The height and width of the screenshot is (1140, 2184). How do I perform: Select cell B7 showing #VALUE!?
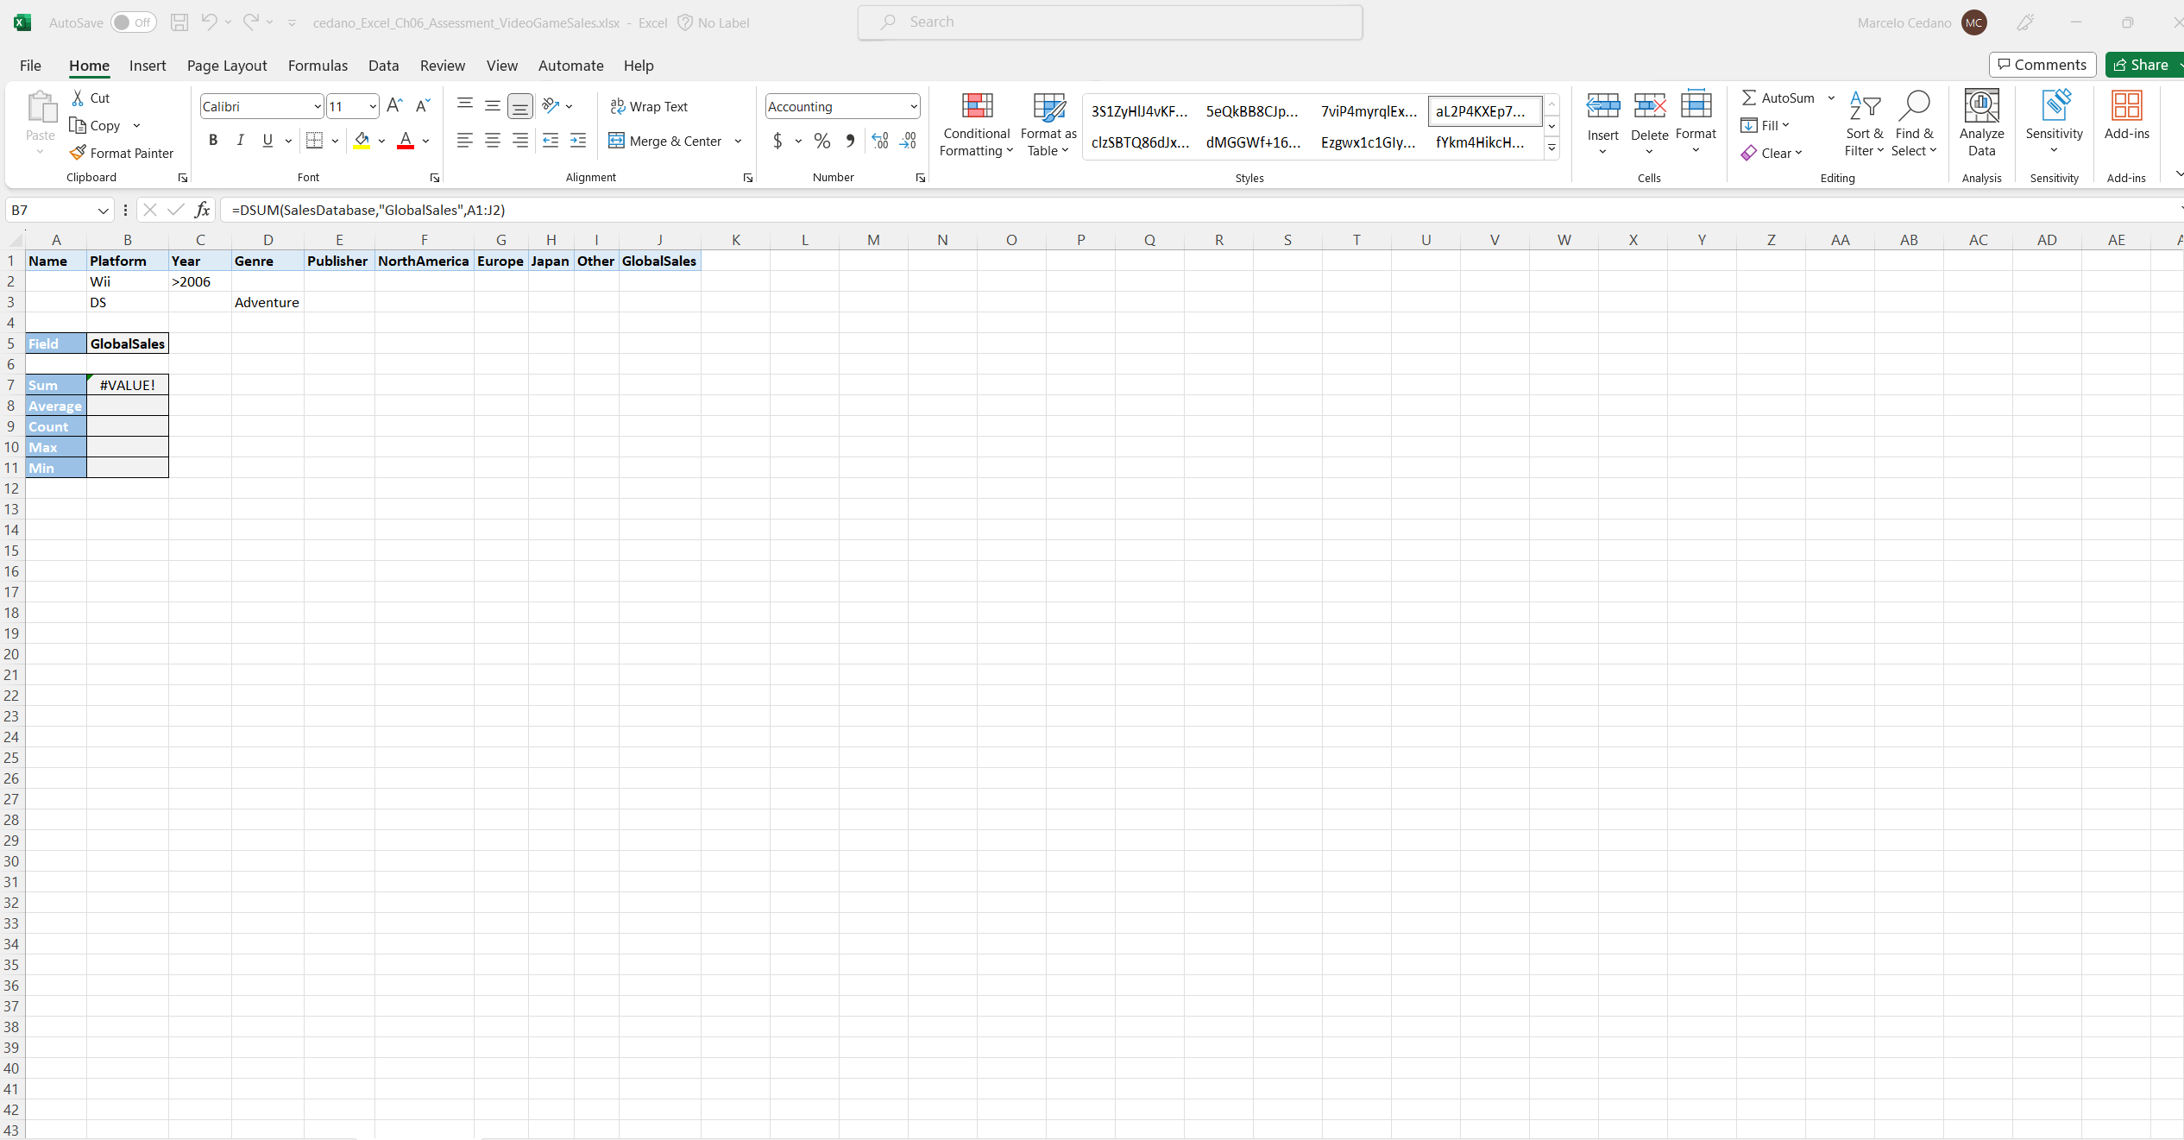pos(128,385)
